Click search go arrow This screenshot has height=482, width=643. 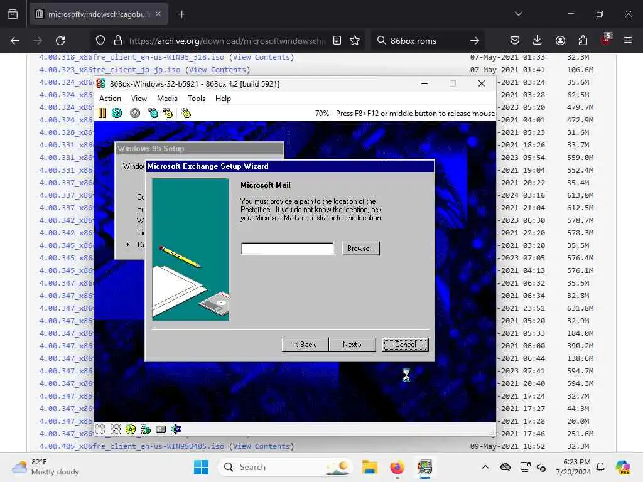coord(475,41)
